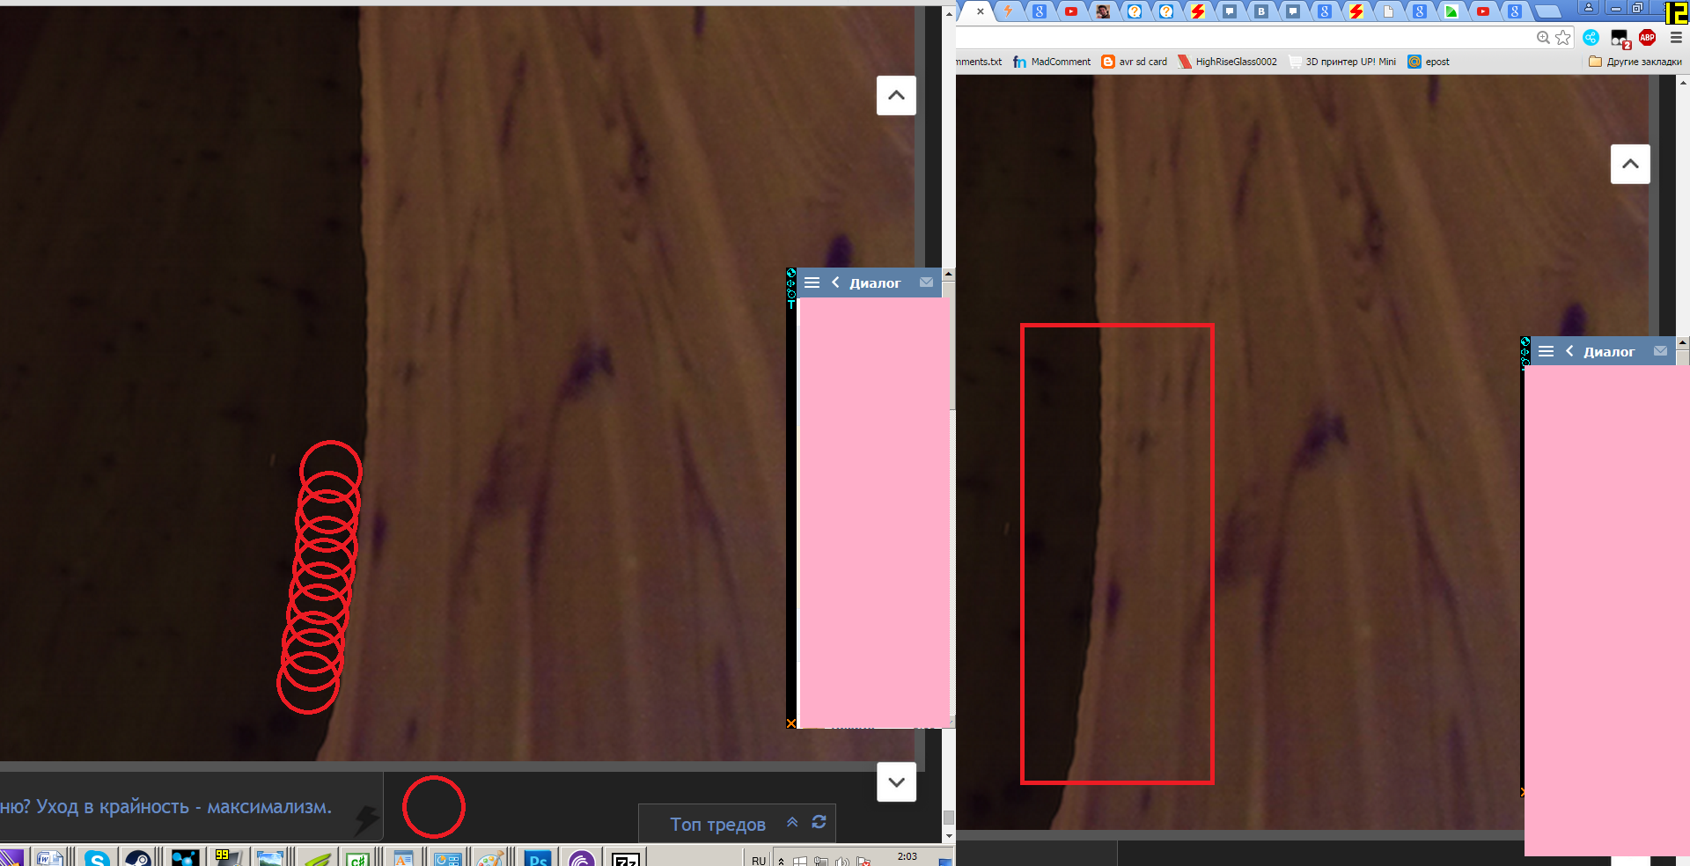Image resolution: width=1690 pixels, height=866 pixels.
Task: Open thread link ending 'Уход в крайность - максимализм.'
Action: pos(166,807)
